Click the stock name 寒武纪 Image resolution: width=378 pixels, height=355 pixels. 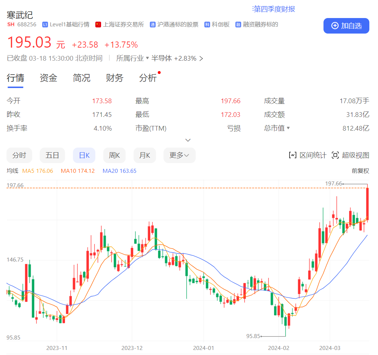[19, 15]
